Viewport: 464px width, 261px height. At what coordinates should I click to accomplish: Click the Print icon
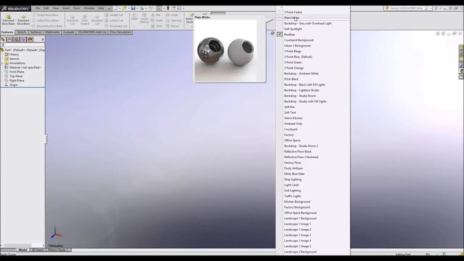pyautogui.click(x=142, y=8)
